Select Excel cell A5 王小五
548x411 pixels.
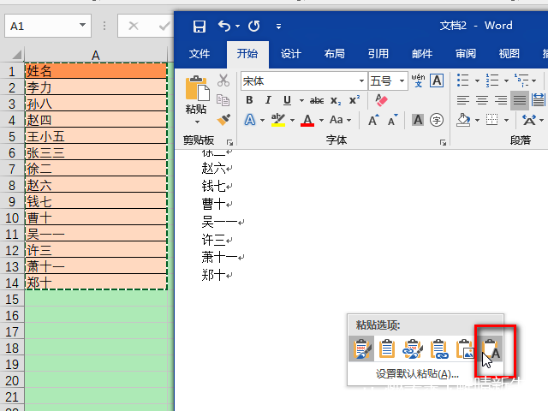click(96, 136)
